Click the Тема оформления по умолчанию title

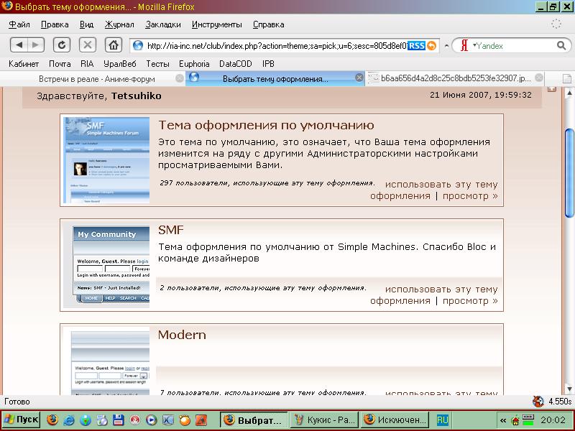(x=266, y=125)
